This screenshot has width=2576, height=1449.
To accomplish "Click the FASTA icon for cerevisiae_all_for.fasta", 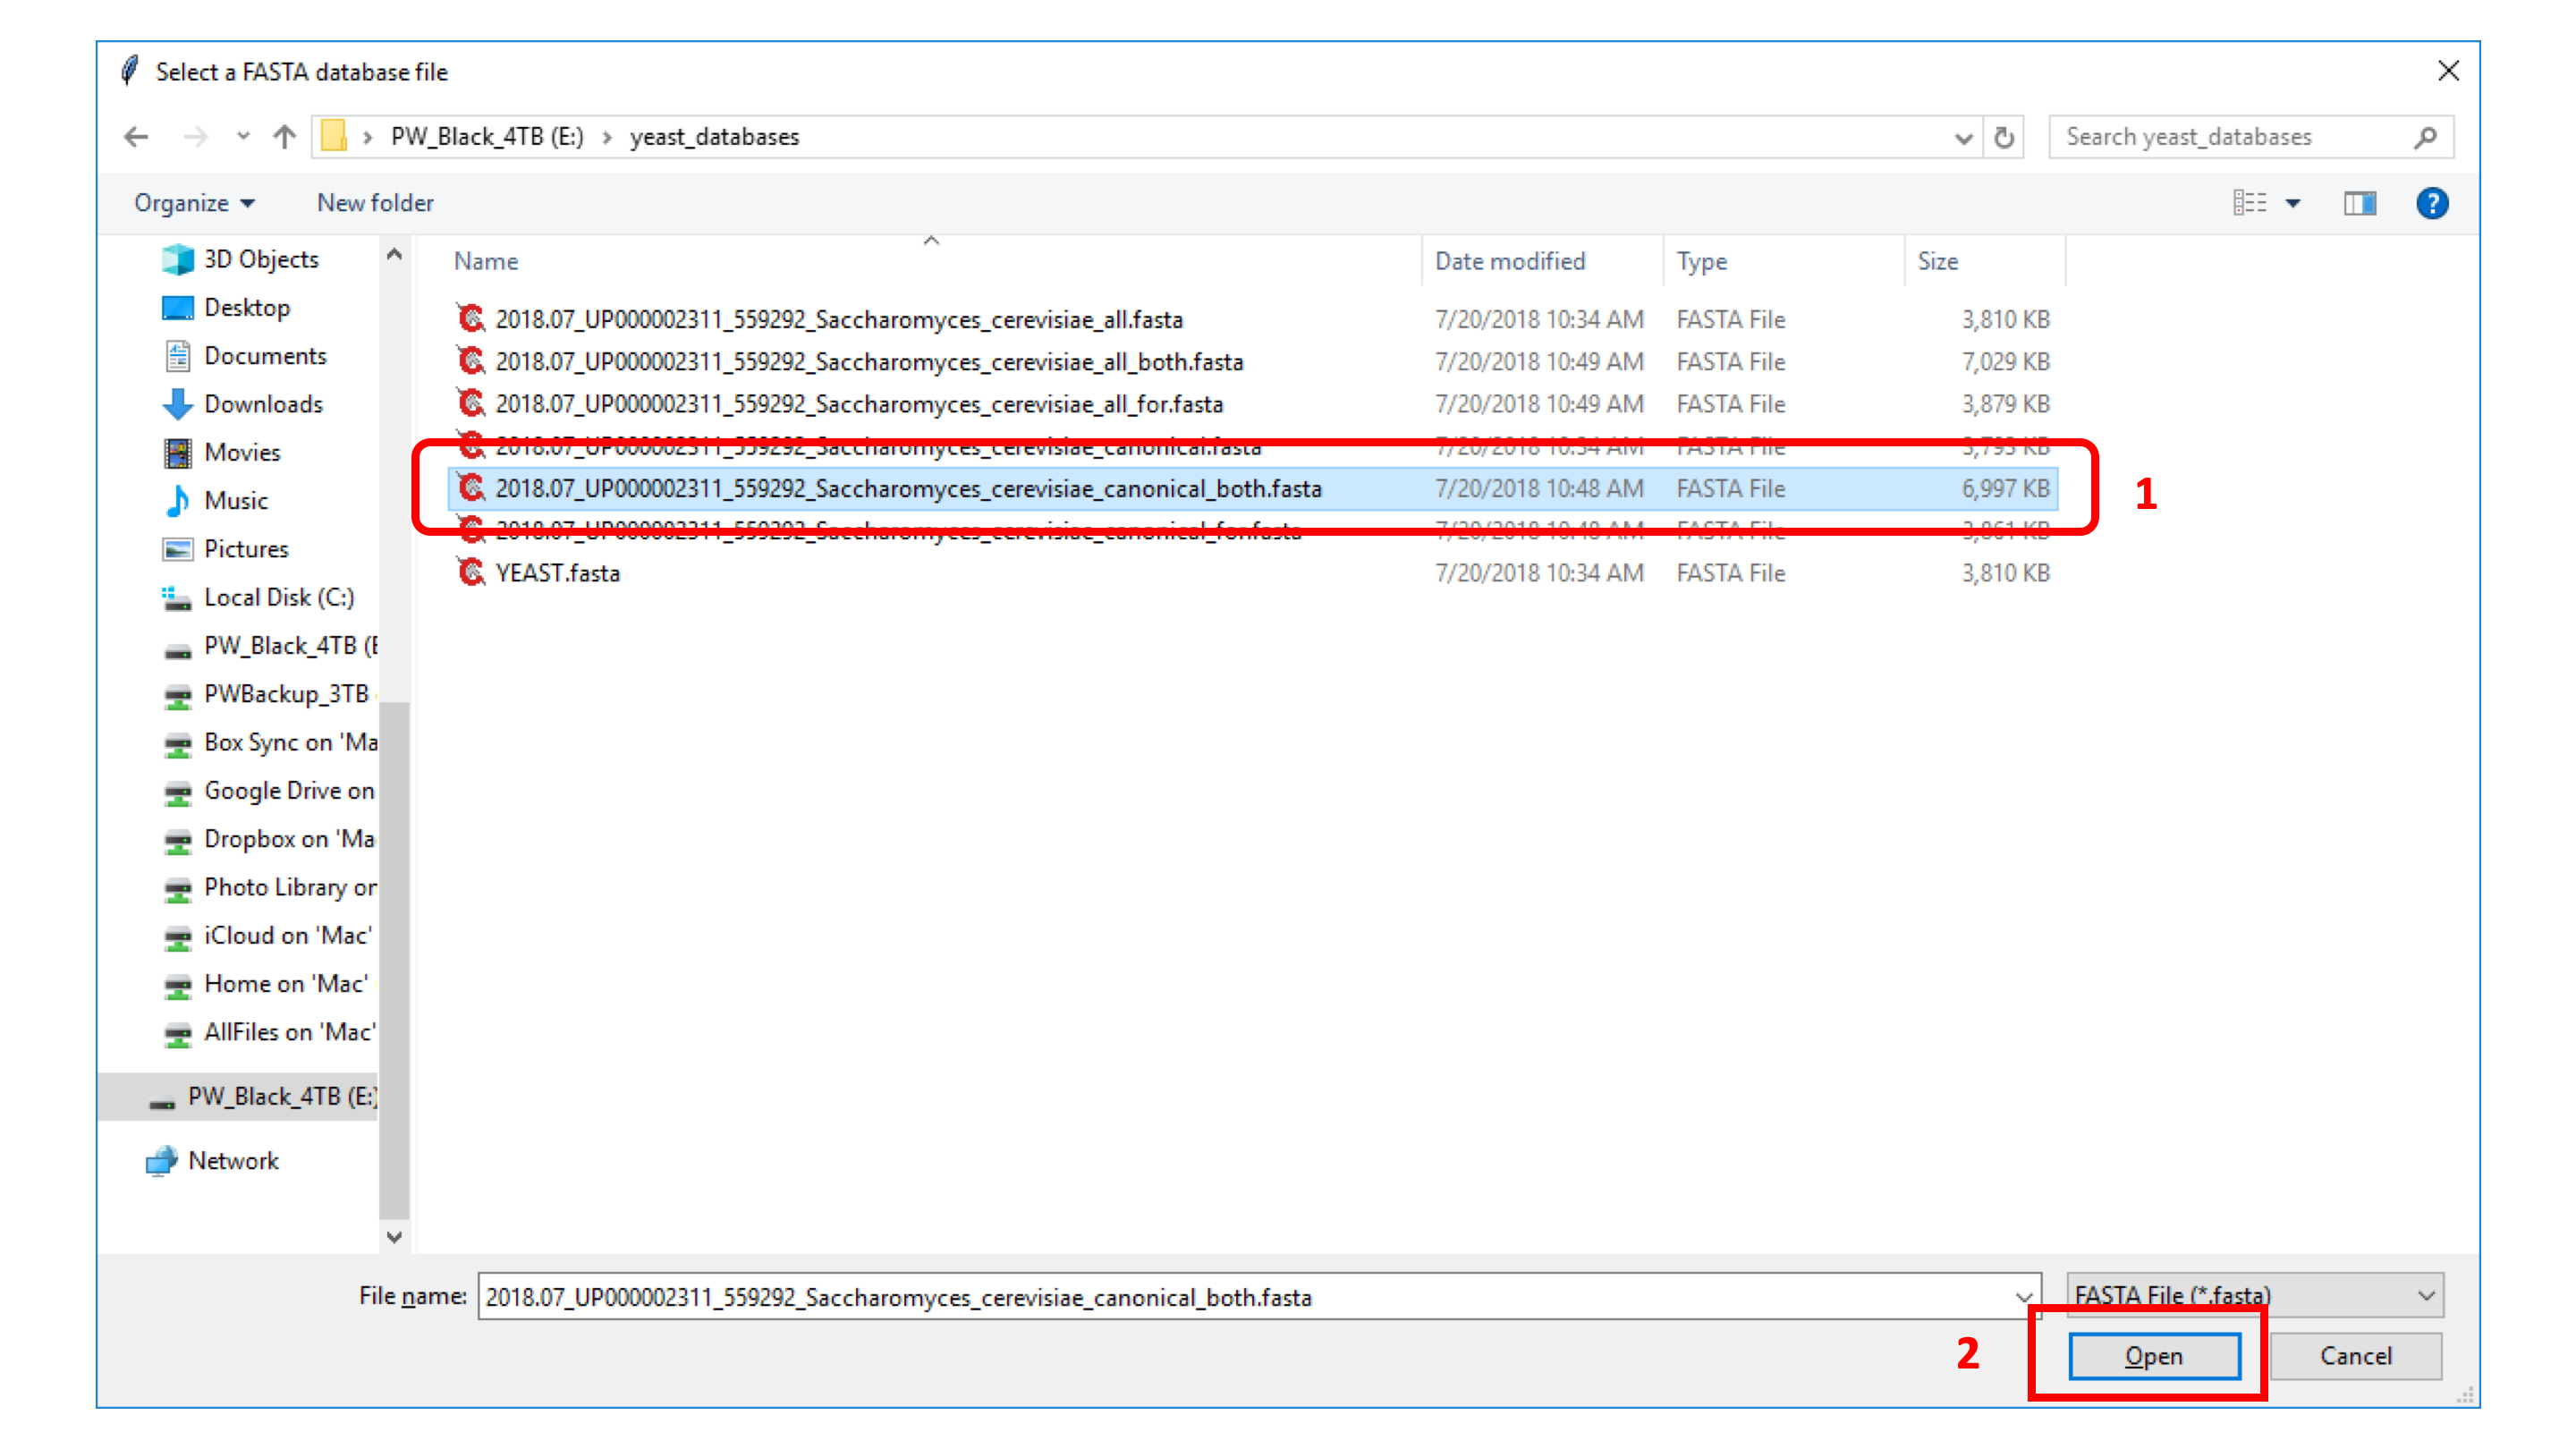I will tap(467, 403).
